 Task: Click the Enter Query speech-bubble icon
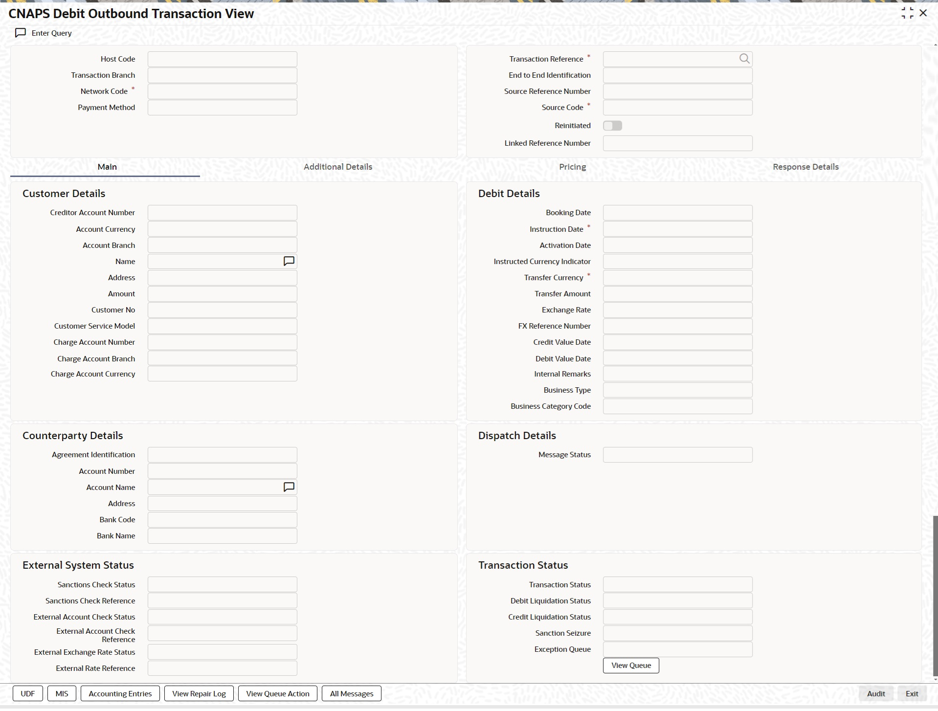(x=21, y=33)
